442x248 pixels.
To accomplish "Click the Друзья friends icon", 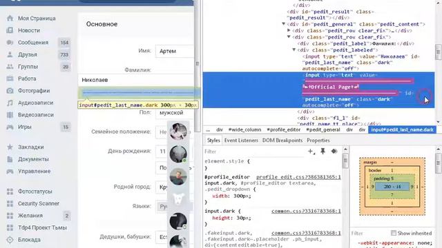I will (10, 54).
